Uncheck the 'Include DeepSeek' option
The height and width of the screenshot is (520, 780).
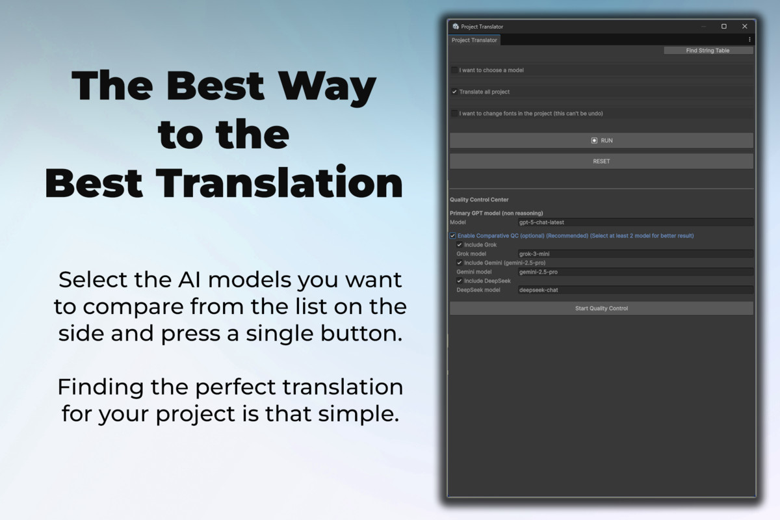pos(458,281)
